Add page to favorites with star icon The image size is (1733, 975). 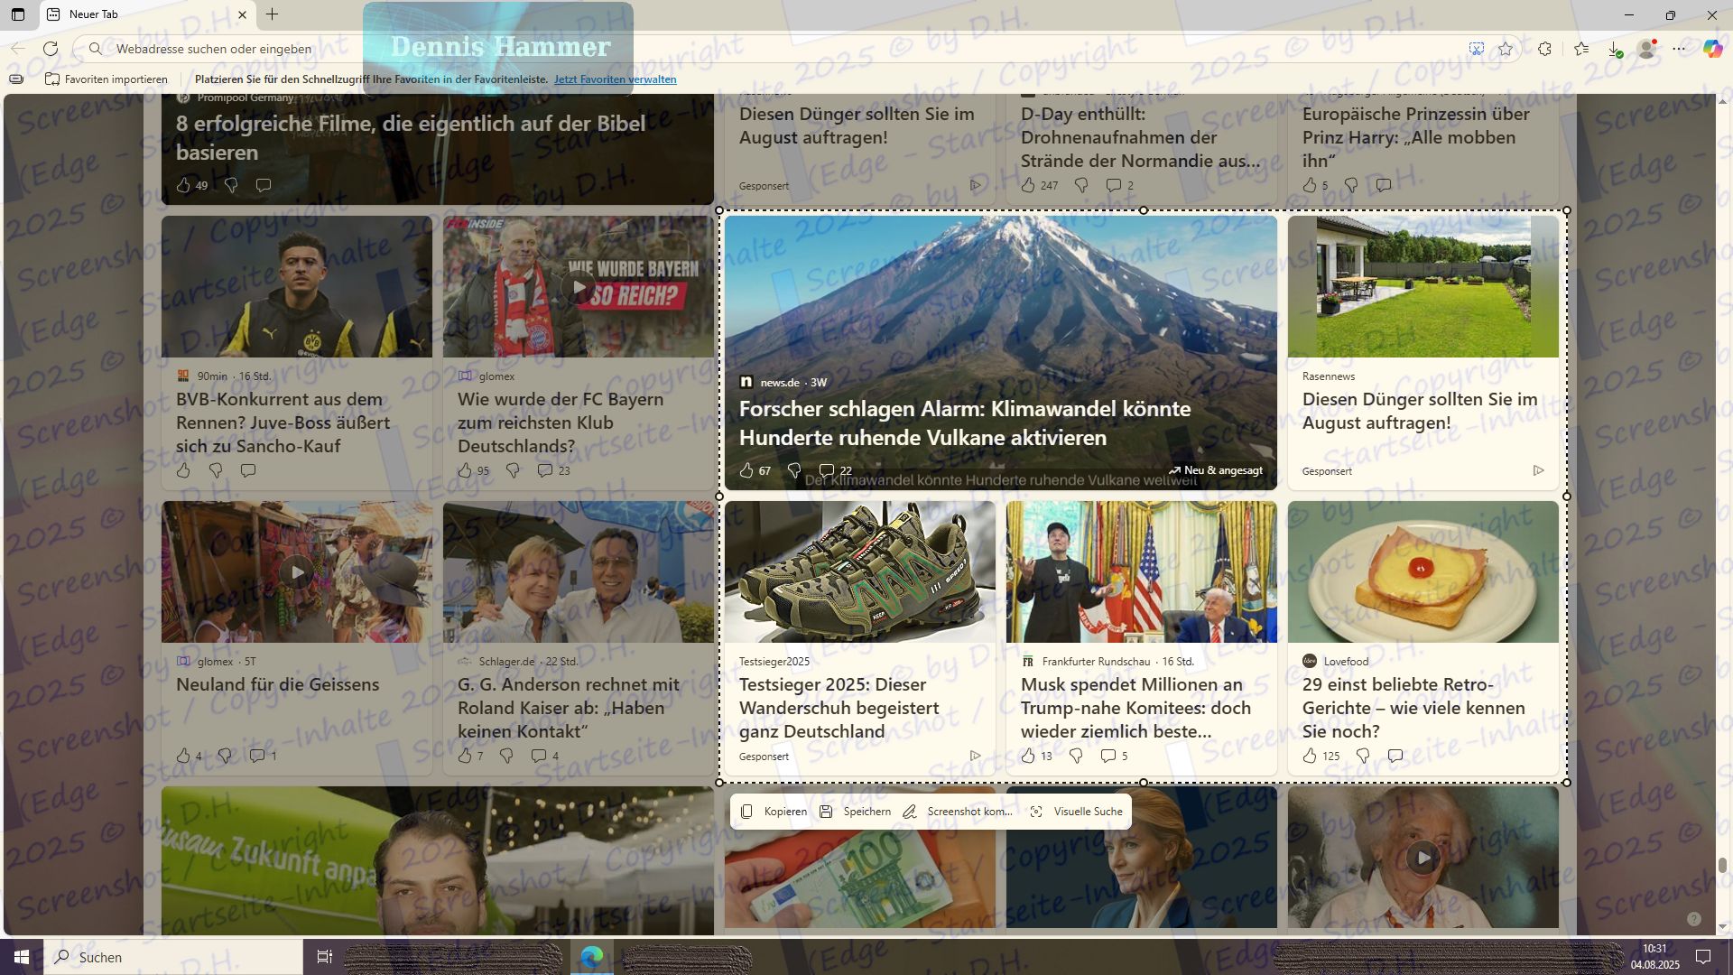[1506, 49]
